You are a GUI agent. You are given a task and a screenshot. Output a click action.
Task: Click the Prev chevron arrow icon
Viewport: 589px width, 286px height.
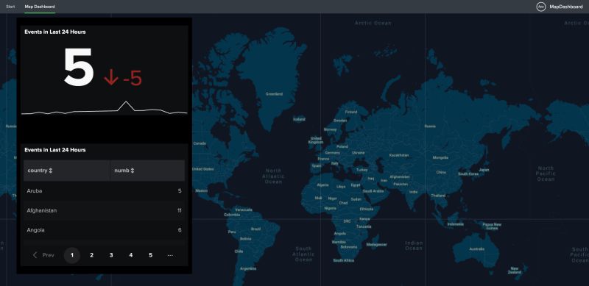(35, 255)
